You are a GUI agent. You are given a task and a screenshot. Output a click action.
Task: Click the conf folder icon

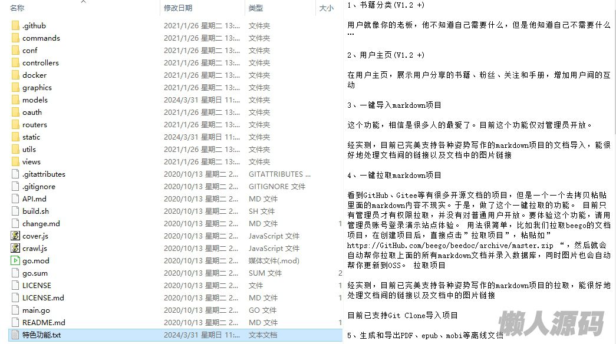tap(15, 50)
